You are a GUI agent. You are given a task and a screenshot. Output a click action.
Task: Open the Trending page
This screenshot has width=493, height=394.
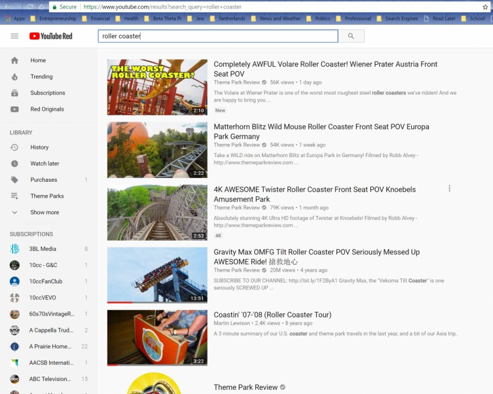click(x=41, y=77)
